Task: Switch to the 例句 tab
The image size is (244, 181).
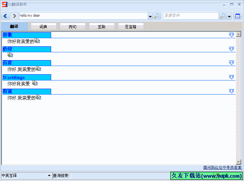Action: [x=73, y=27]
